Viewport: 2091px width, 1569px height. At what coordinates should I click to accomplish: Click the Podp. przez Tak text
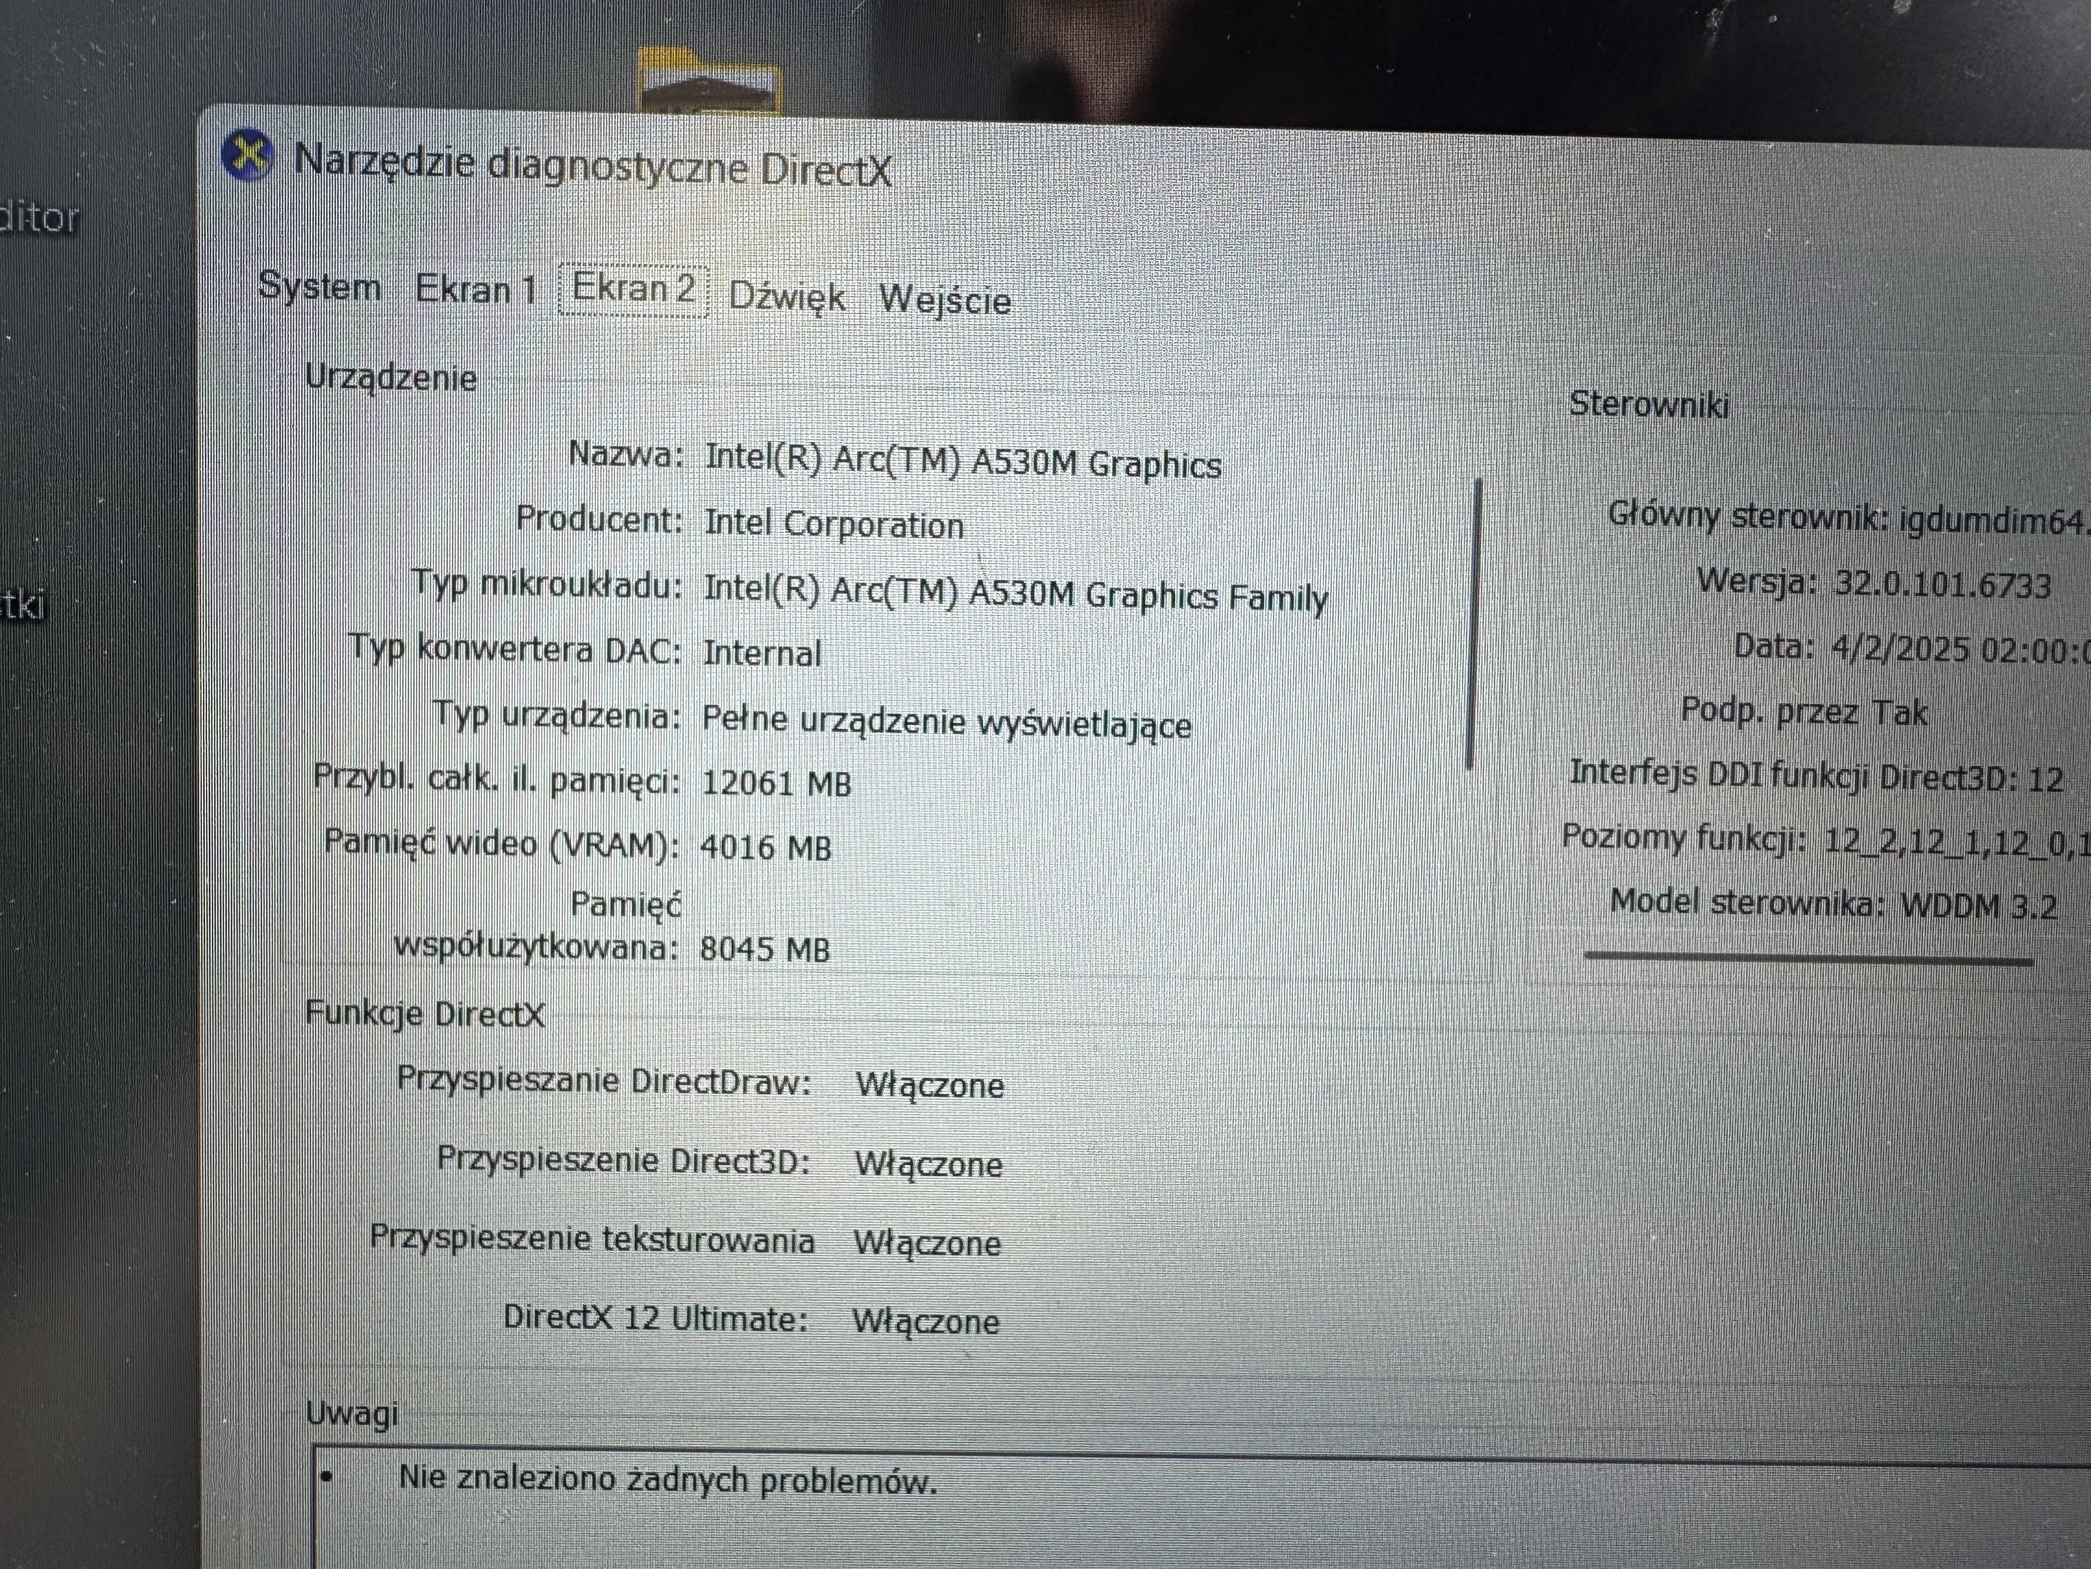[1803, 711]
